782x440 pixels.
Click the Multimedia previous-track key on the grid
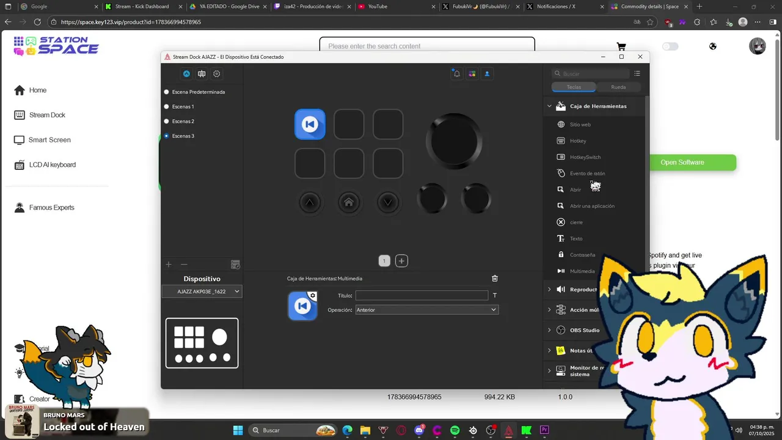(x=310, y=124)
